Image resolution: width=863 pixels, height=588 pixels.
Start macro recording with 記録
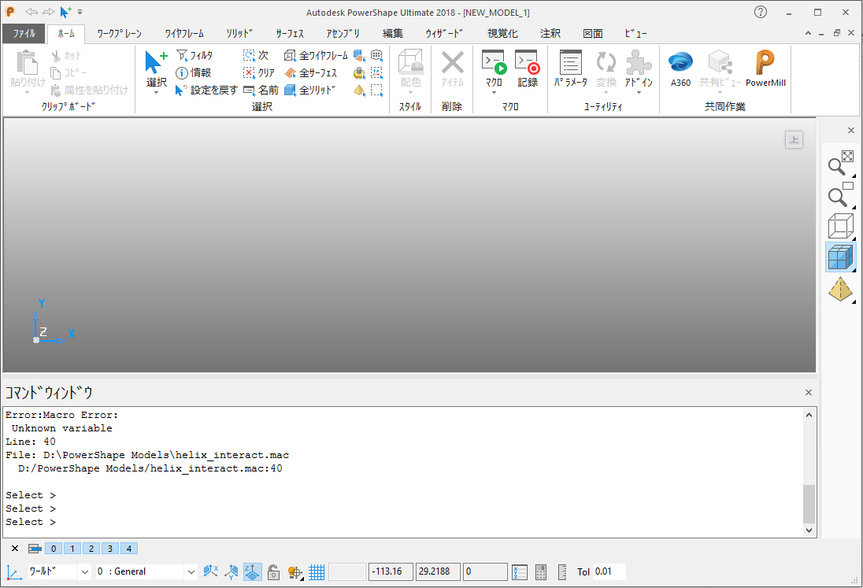point(528,68)
